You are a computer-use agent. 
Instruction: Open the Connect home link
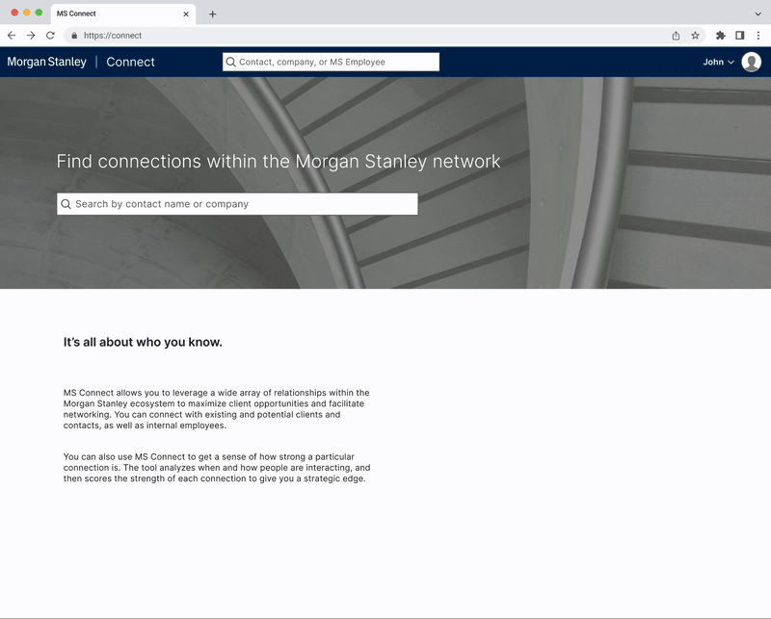pyautogui.click(x=130, y=62)
